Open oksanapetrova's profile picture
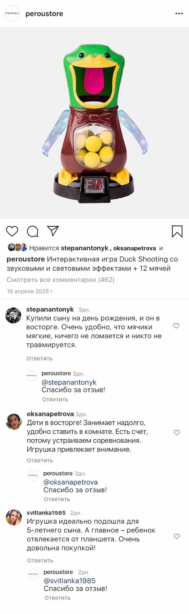 (x=14, y=421)
